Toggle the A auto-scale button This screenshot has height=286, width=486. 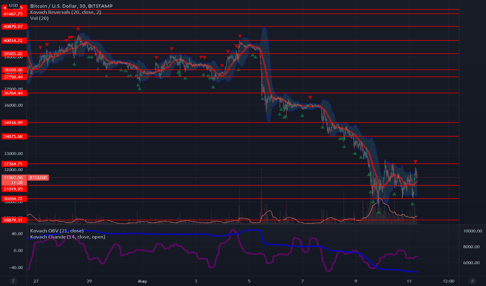point(472,281)
